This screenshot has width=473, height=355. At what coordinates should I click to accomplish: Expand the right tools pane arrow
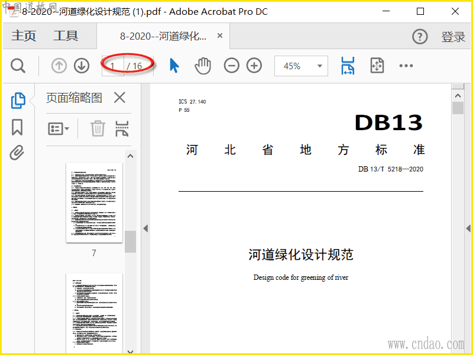tap(468, 228)
